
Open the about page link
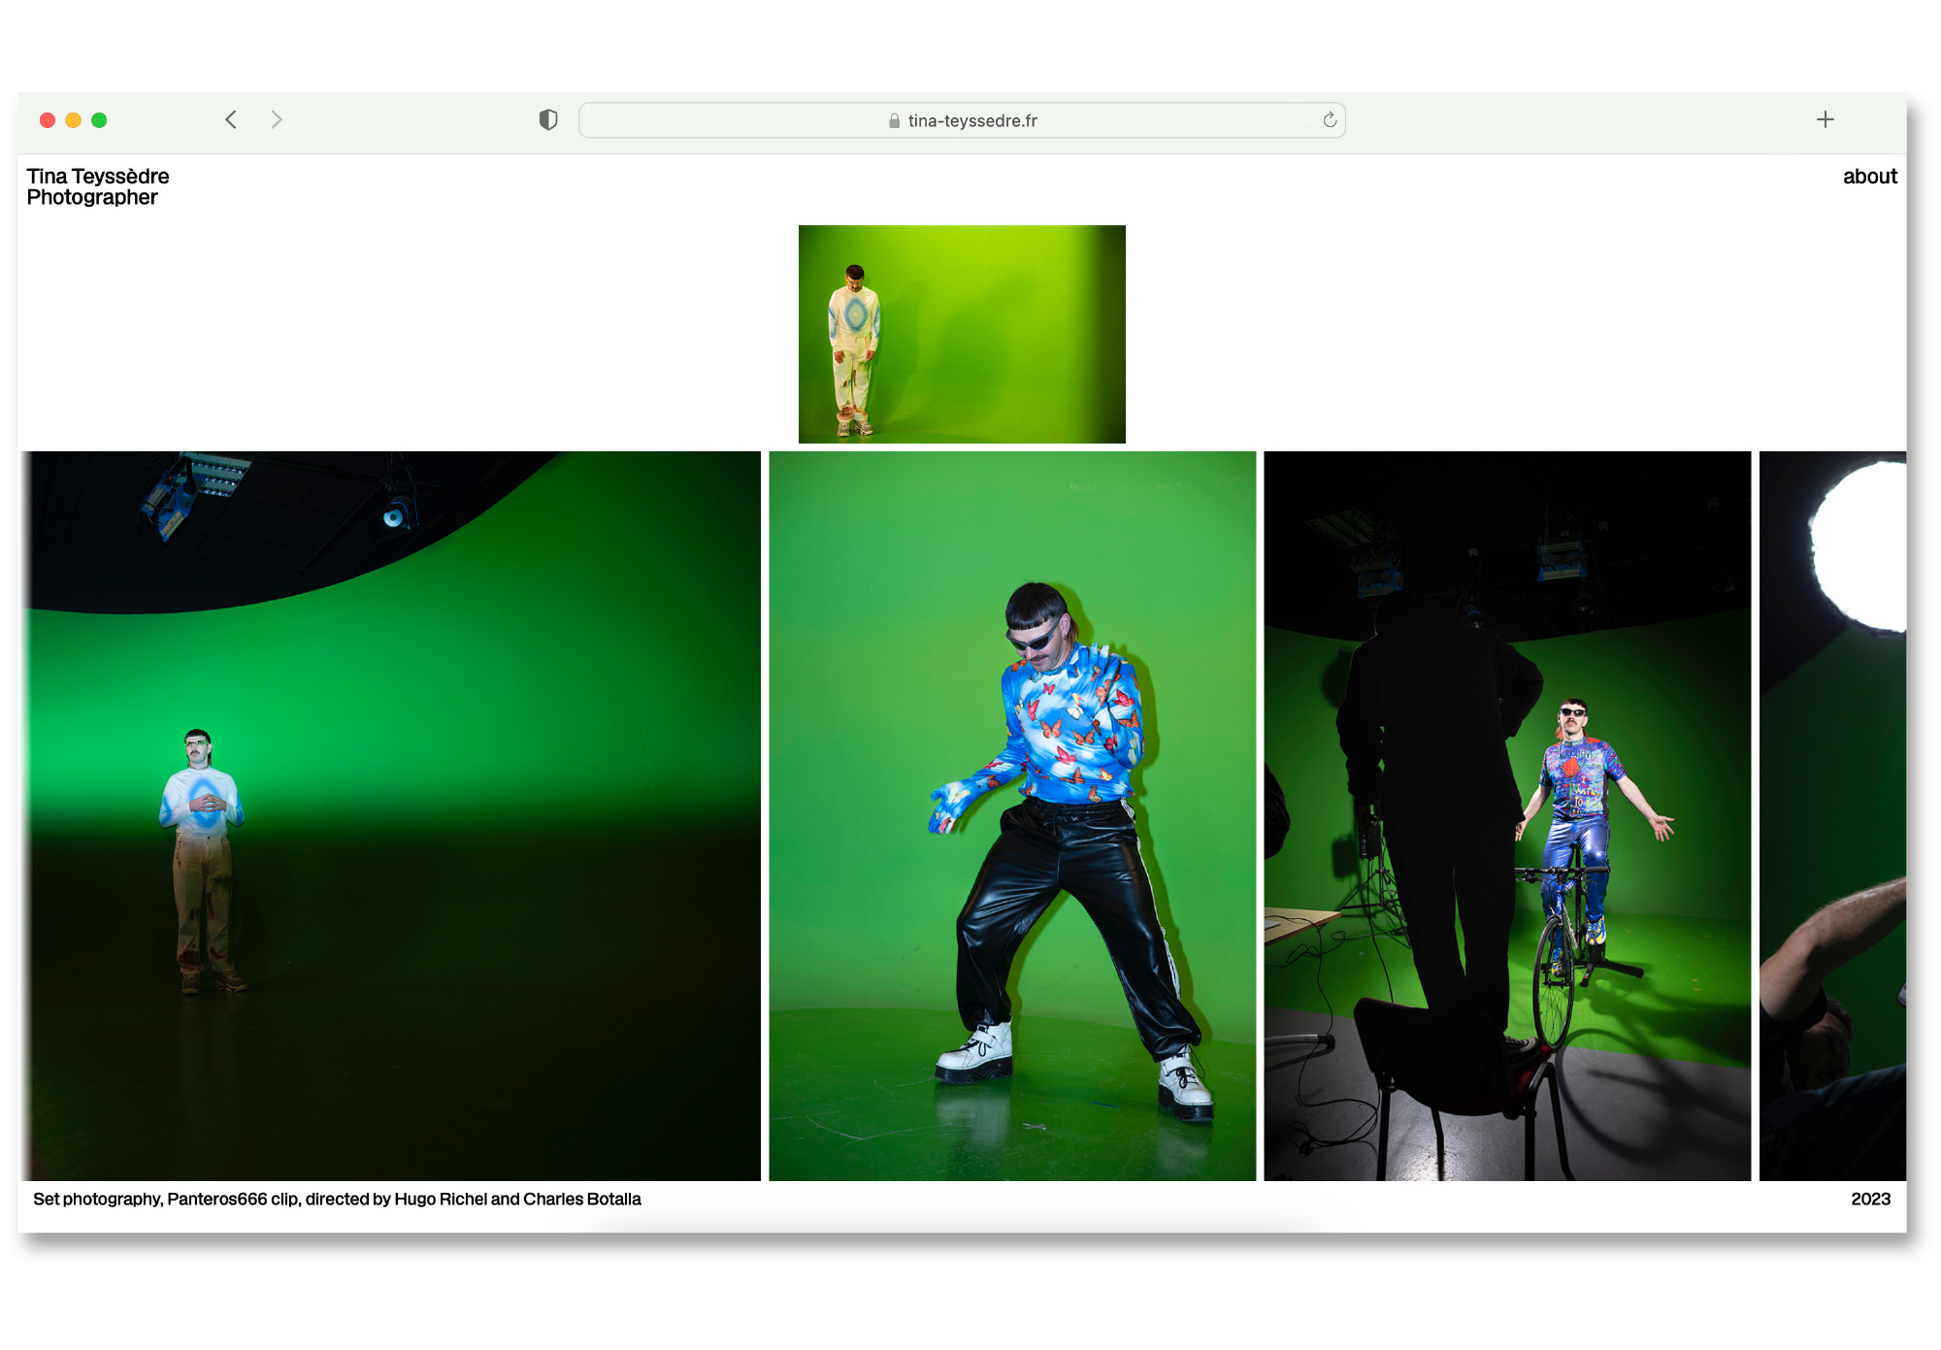pos(1869,177)
